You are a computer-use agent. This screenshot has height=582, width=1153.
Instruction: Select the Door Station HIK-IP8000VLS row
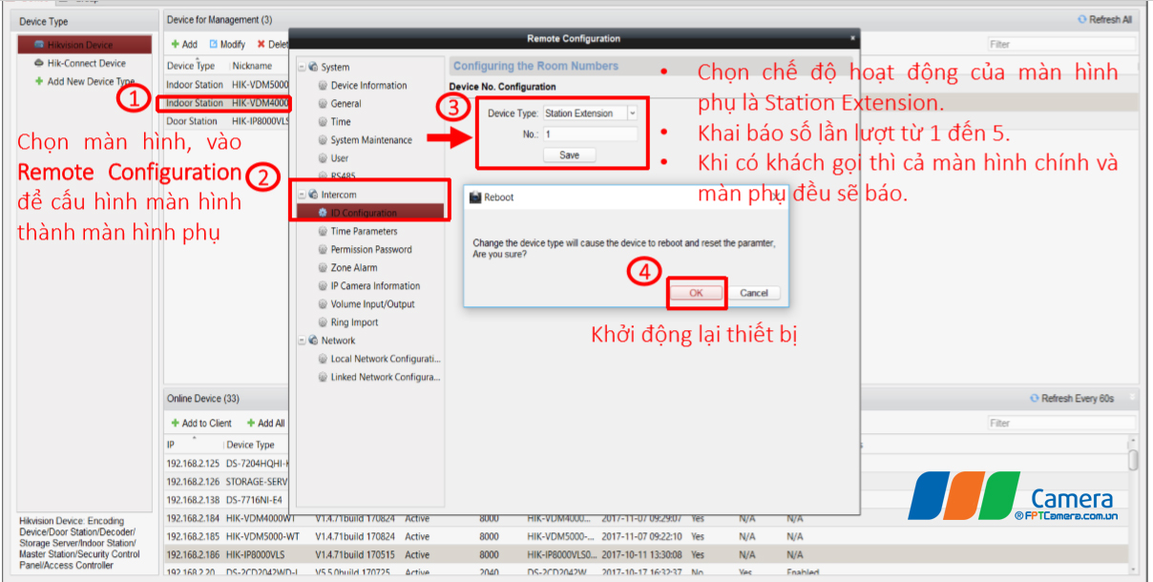(227, 121)
